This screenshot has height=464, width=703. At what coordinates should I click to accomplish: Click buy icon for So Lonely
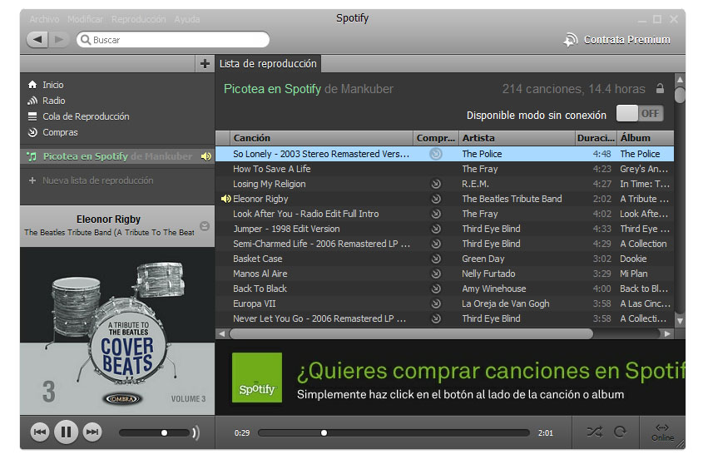(x=436, y=154)
